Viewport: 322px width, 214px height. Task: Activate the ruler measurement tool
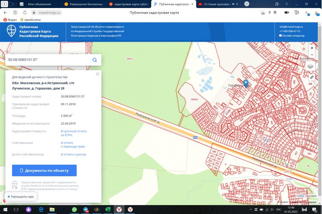point(312,77)
